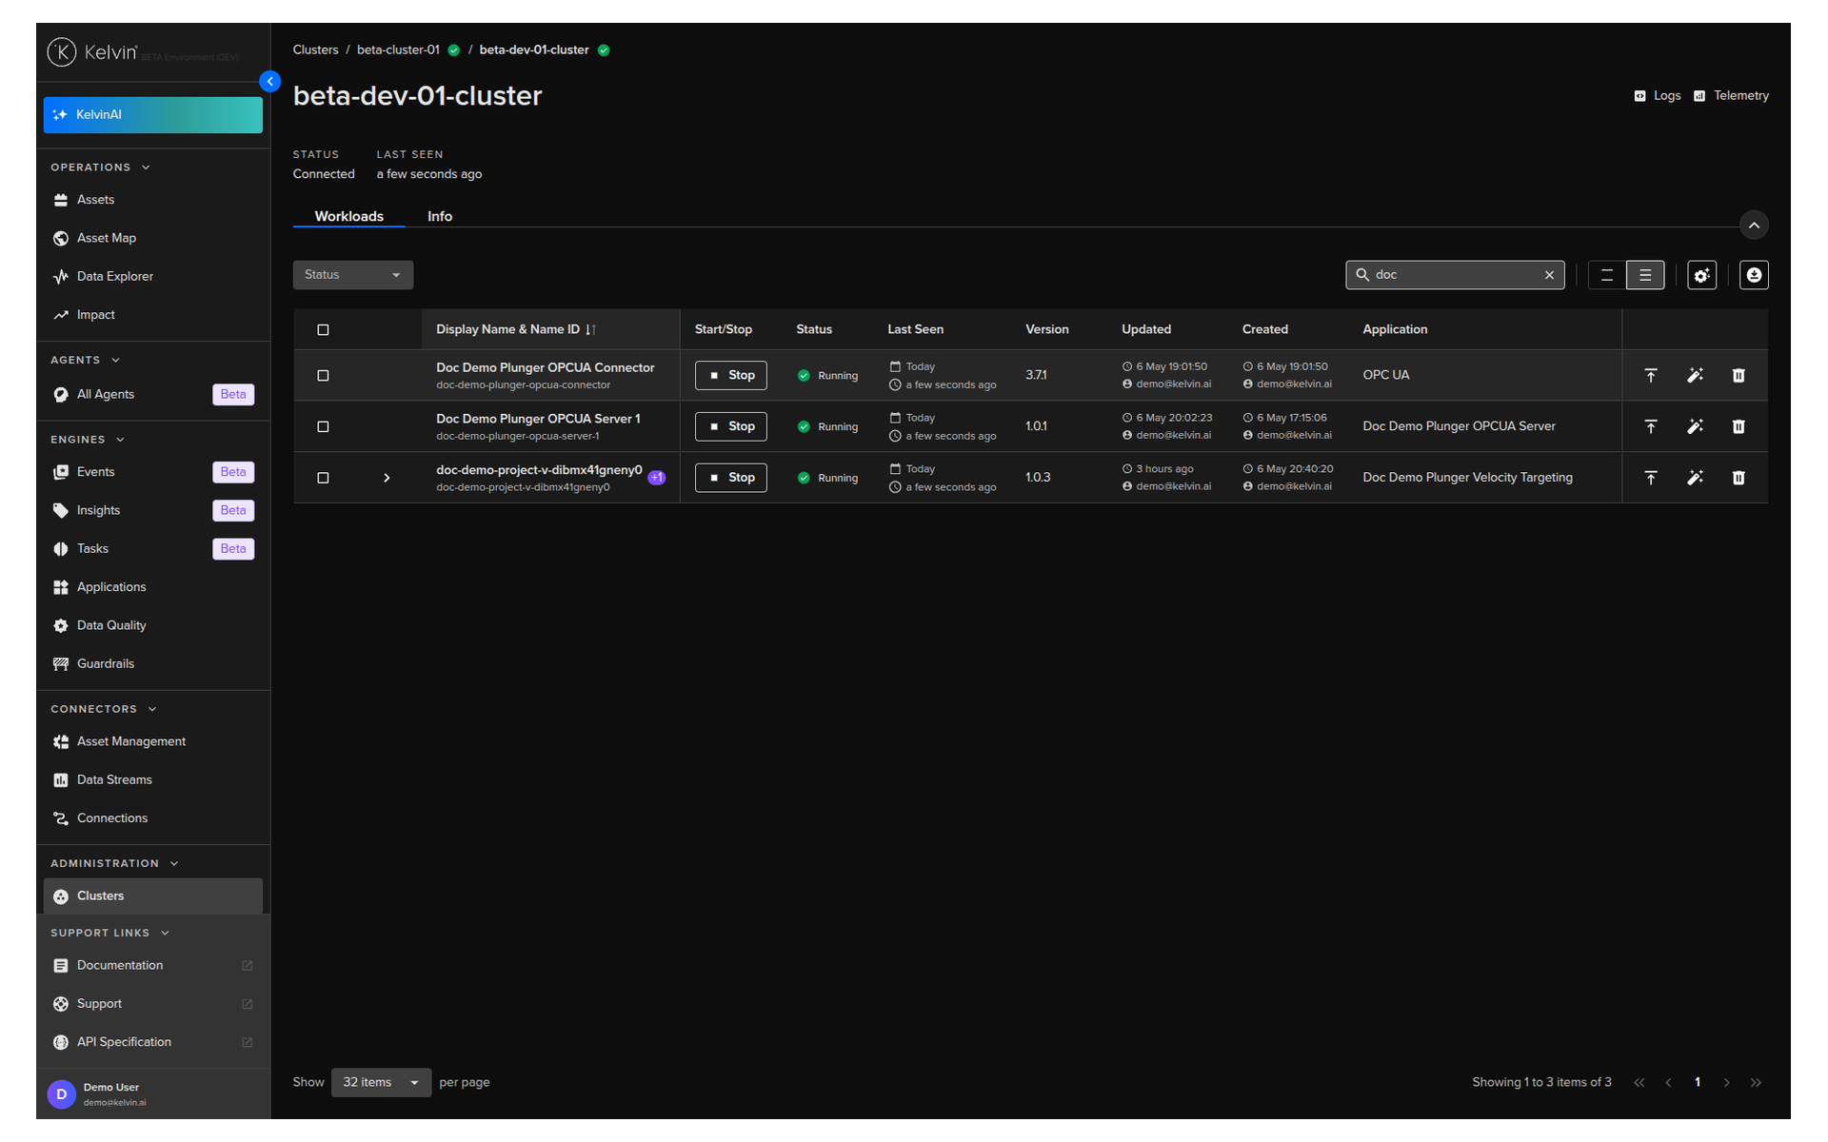Select page 1 in pagination
The image size is (1828, 1142).
point(1698,1083)
